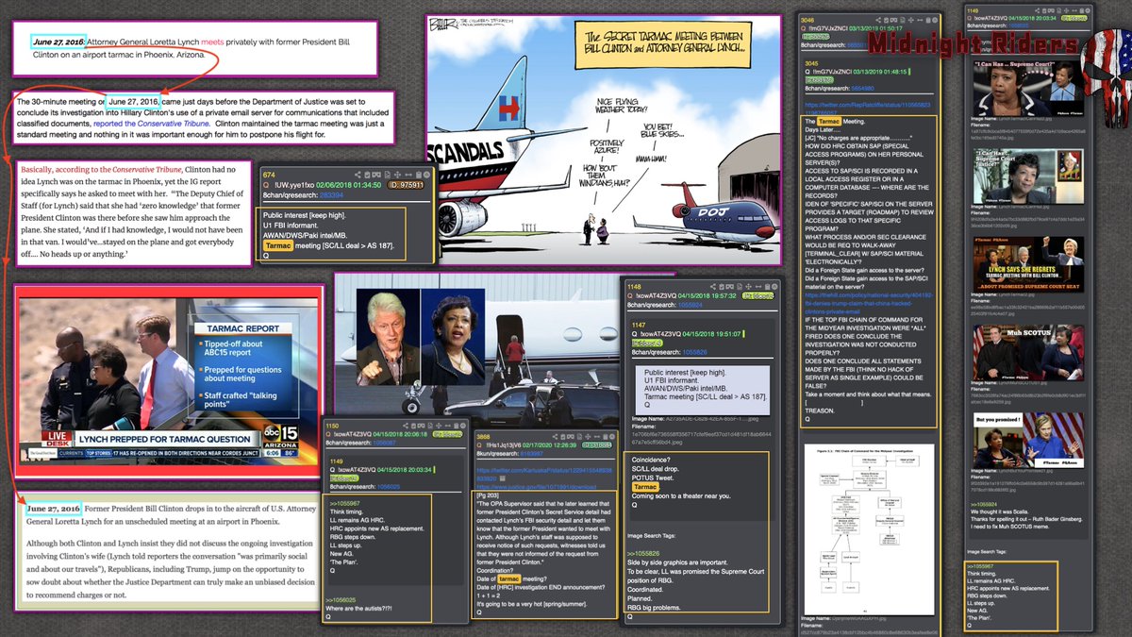Image resolution: width=1132 pixels, height=637 pixels.
Task: Click the clipboard copy icon on post 1150
Action: [x=414, y=425]
